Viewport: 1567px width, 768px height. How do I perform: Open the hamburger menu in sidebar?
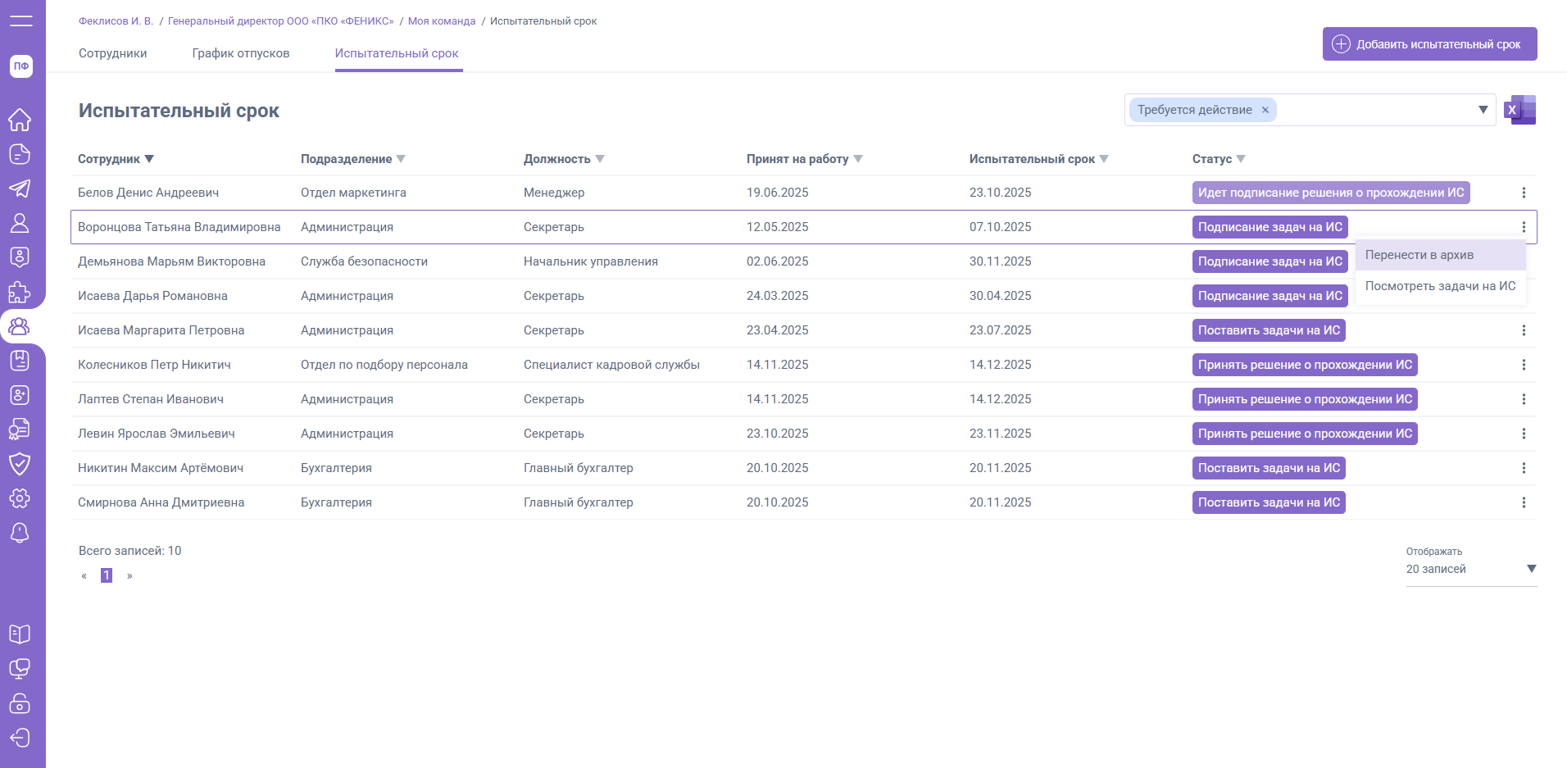tap(21, 20)
